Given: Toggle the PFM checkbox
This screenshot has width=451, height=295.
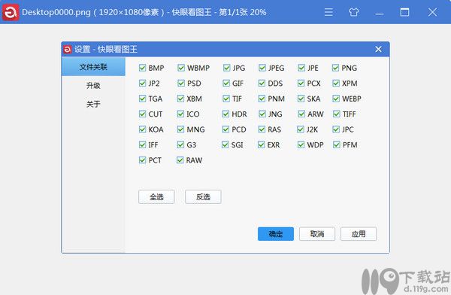Looking at the screenshot, I should coord(337,144).
